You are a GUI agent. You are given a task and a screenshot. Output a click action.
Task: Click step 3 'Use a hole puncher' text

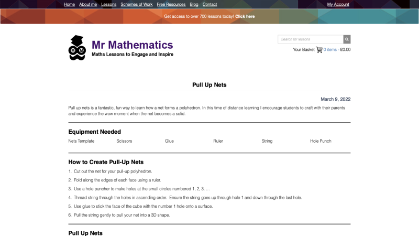click(141, 189)
